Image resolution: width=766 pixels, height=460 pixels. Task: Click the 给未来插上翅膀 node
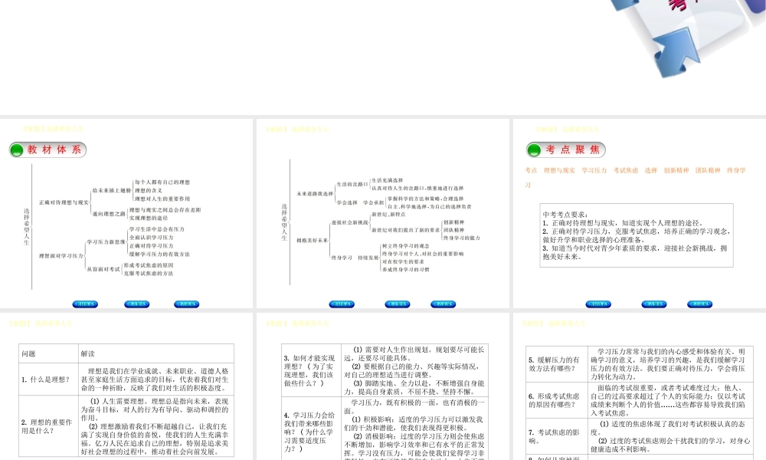[x=112, y=190]
